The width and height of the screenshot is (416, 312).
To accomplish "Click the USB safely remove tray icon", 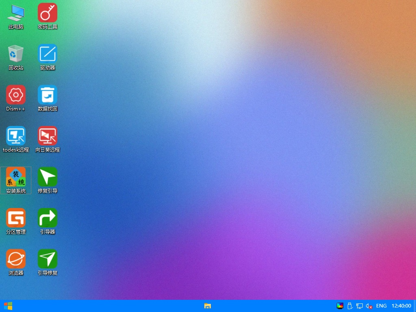I will coord(349,306).
